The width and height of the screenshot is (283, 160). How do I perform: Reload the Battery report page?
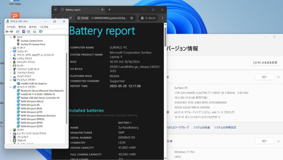[70, 18]
